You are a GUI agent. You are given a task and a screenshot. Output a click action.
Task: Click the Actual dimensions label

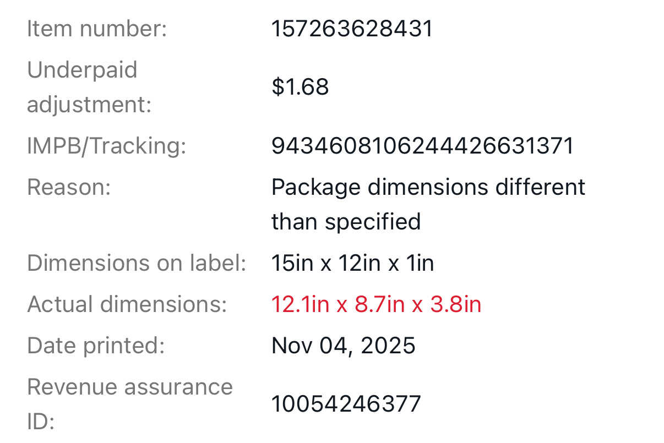(127, 304)
